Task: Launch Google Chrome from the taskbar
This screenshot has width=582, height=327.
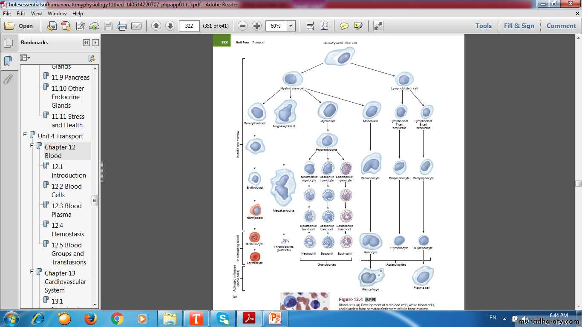Action: (117, 318)
